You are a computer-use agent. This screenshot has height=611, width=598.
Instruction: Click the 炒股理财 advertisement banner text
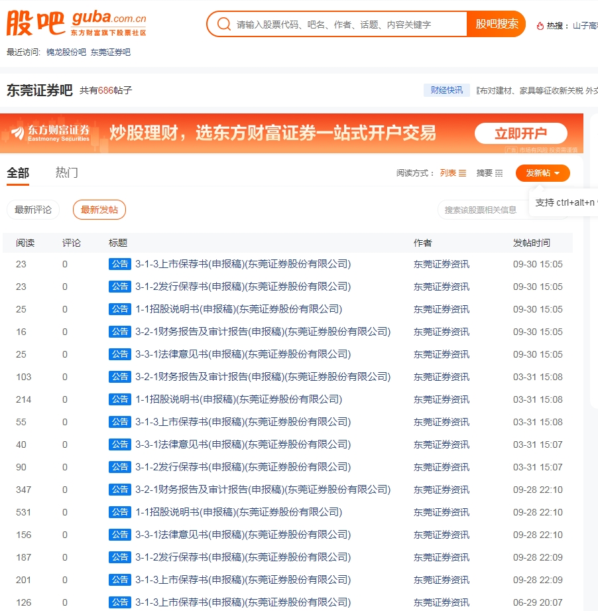point(272,133)
